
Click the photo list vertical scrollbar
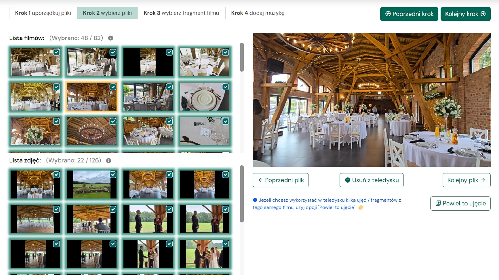(x=242, y=194)
